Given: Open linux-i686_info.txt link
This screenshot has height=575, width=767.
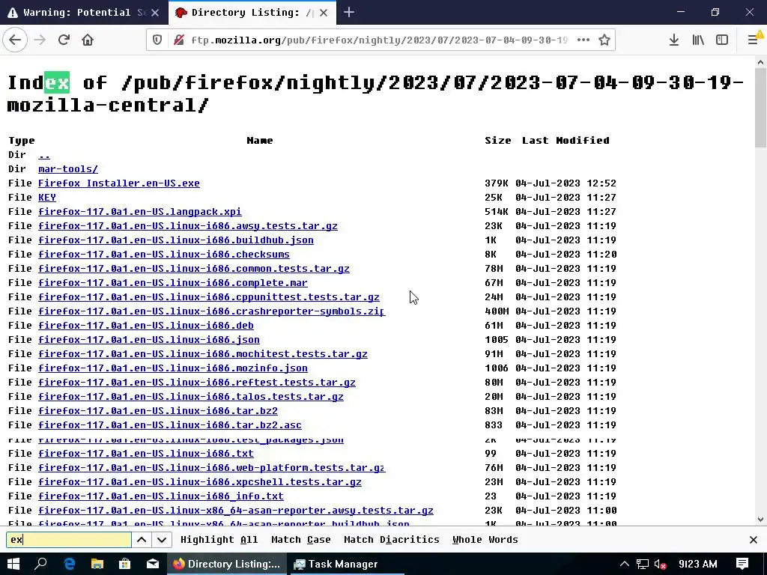Looking at the screenshot, I should coord(161,496).
